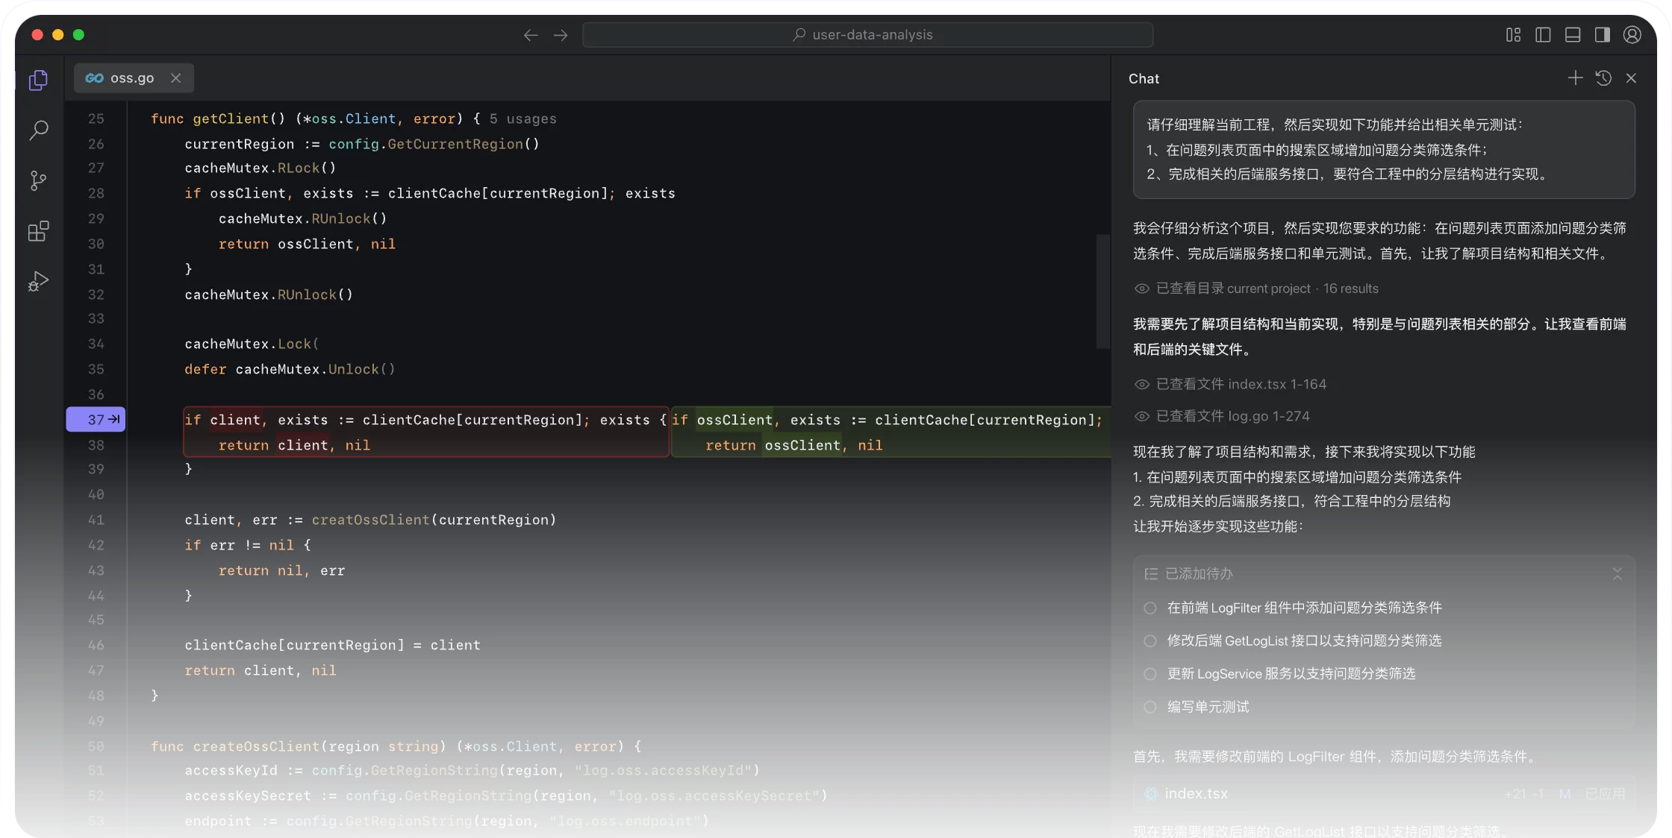Click the customize layout icon
This screenshot has width=1672, height=838.
(1513, 35)
